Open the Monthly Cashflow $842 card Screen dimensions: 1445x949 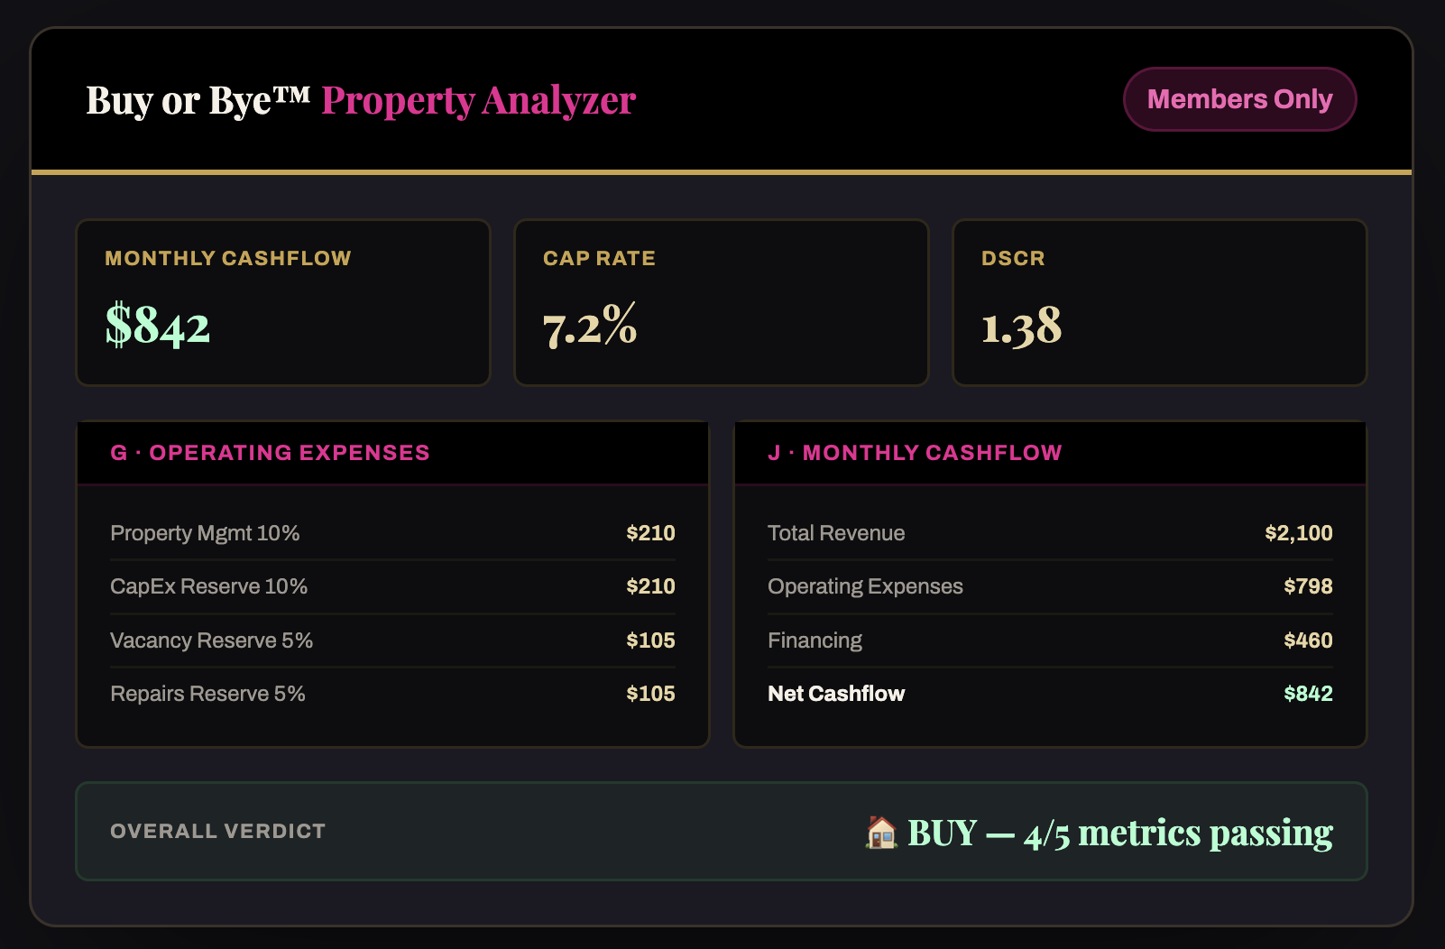tap(283, 303)
